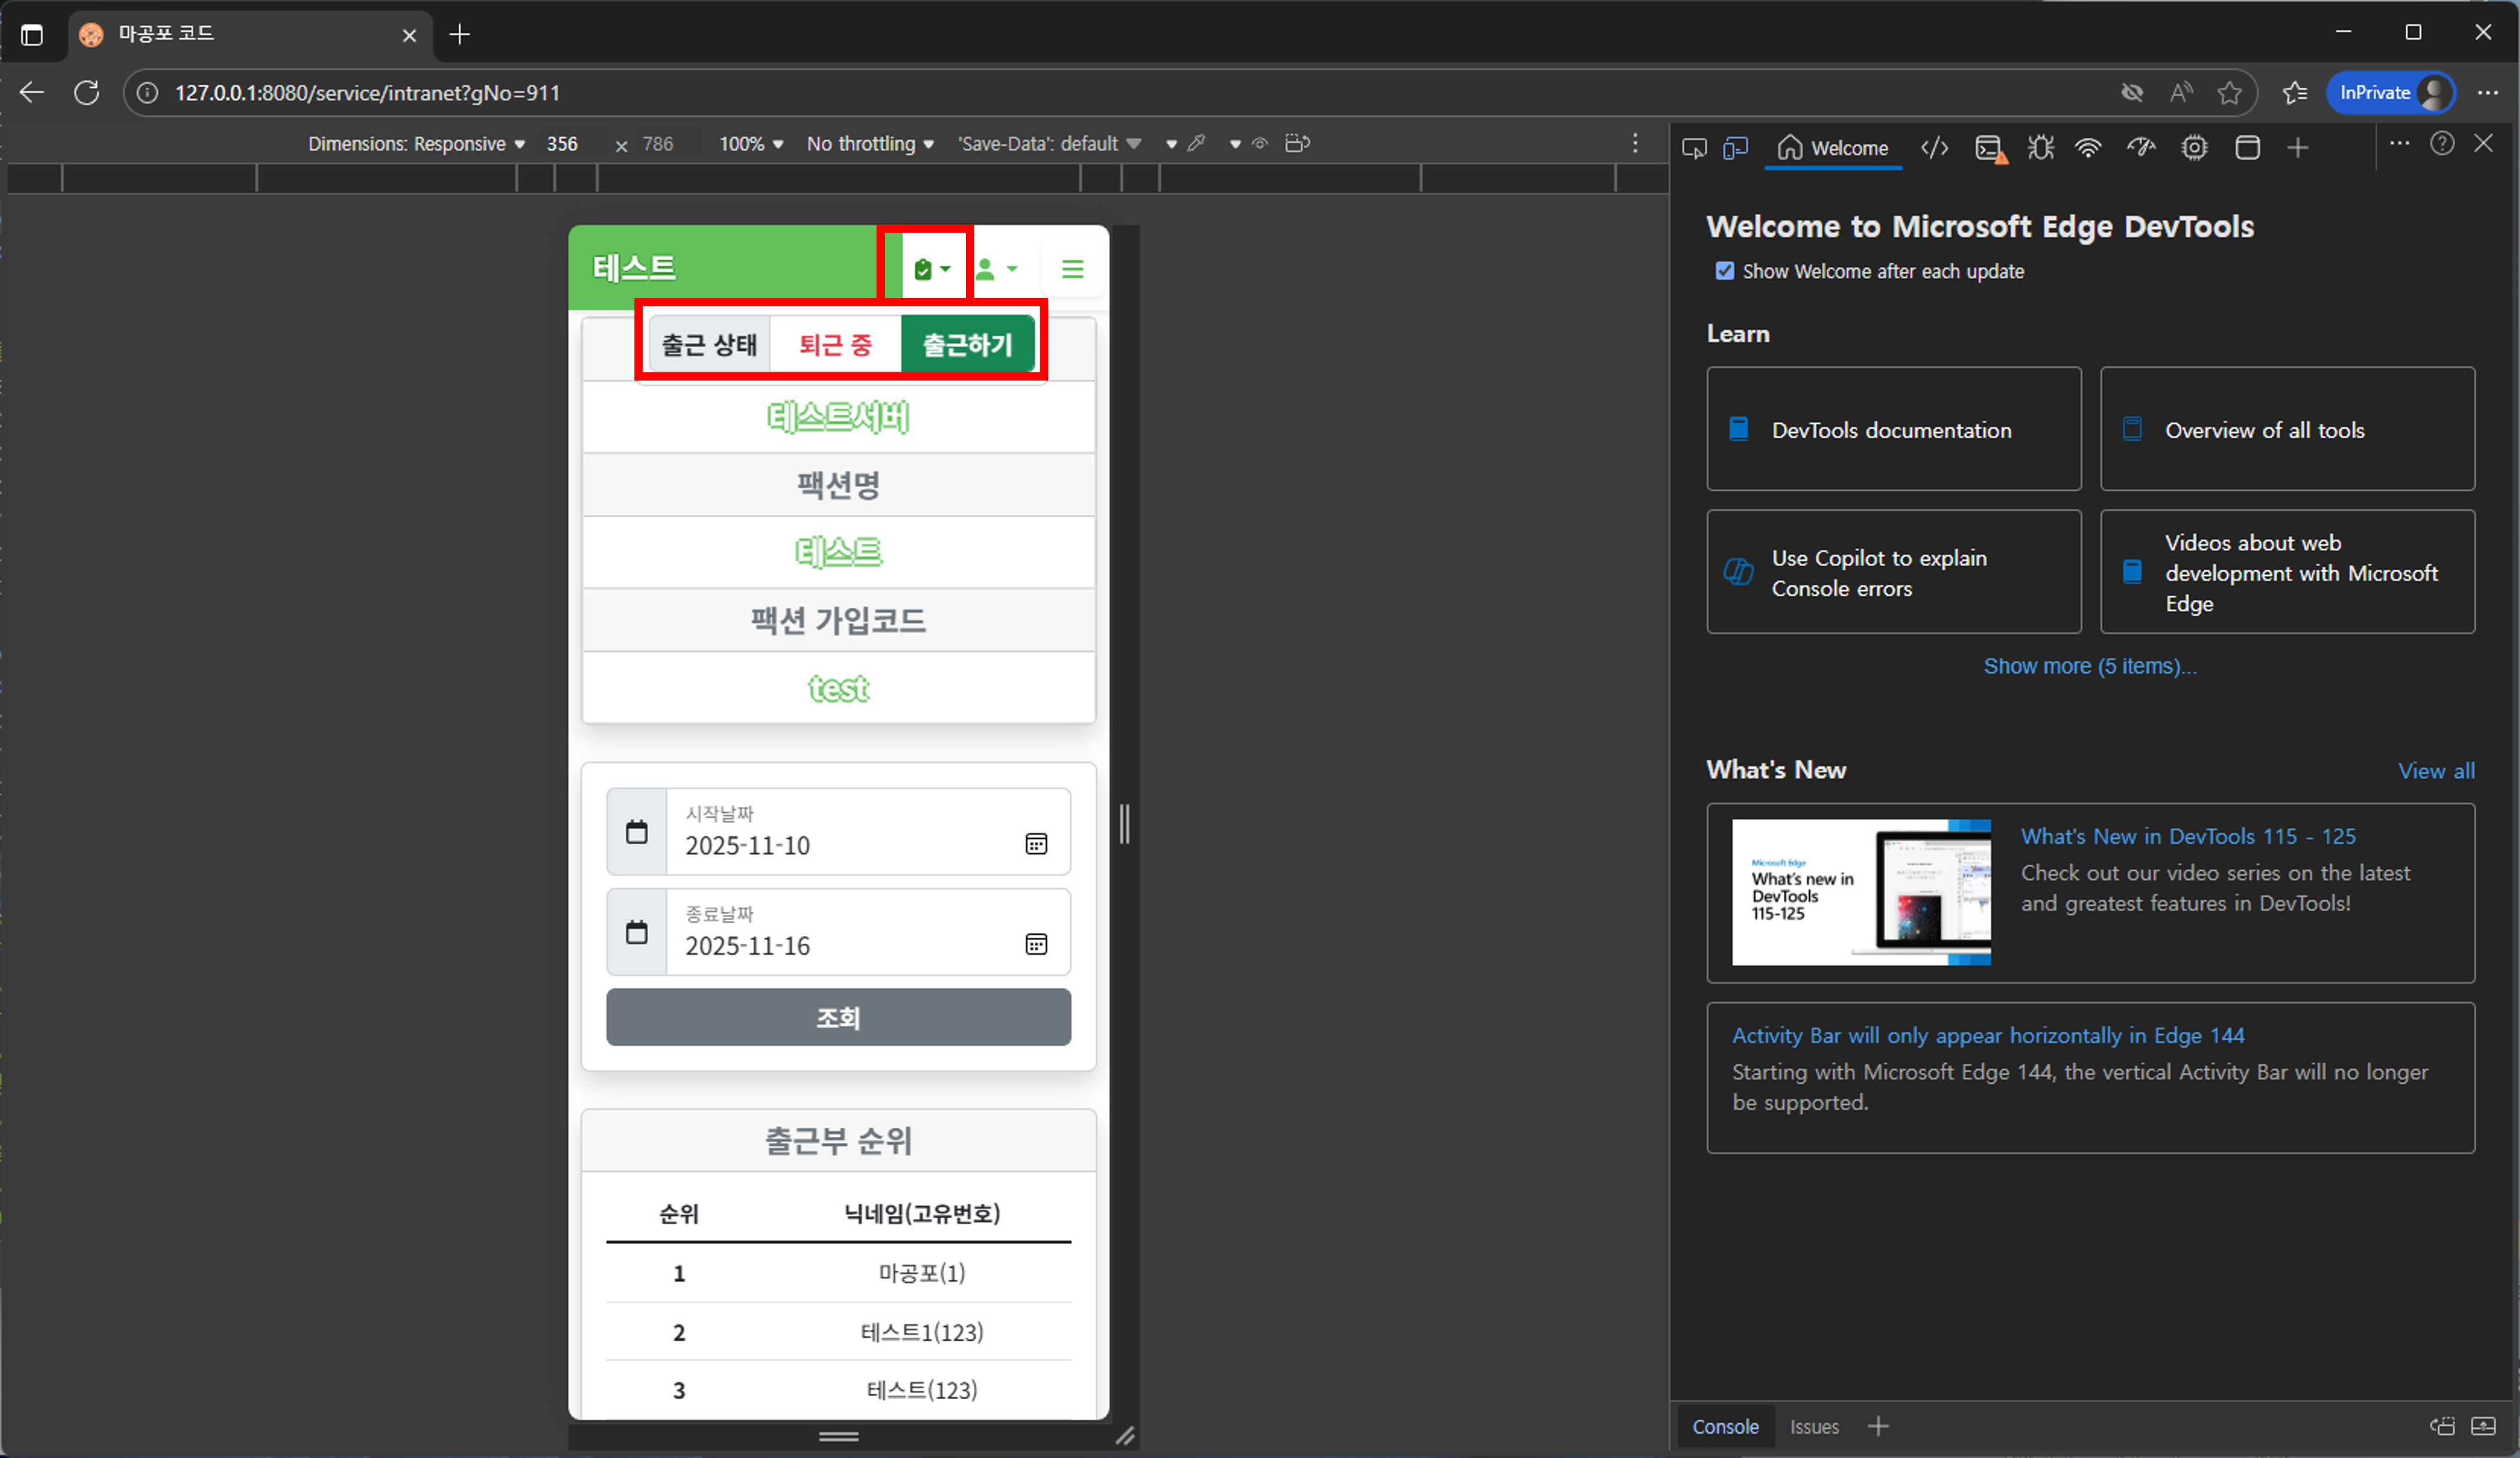This screenshot has height=1458, width=2520.
Task: Open the Memory chip tool icon
Action: (2193, 147)
